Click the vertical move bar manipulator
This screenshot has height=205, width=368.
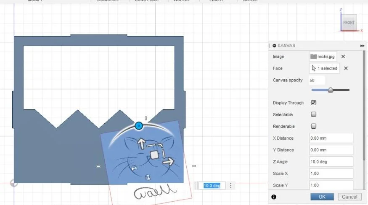point(164,154)
